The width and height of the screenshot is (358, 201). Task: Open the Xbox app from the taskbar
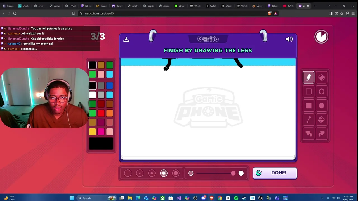point(162,198)
